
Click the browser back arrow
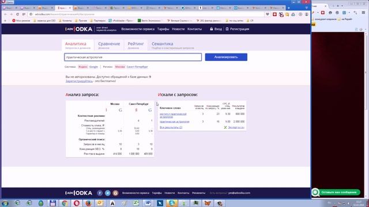pos(5,14)
